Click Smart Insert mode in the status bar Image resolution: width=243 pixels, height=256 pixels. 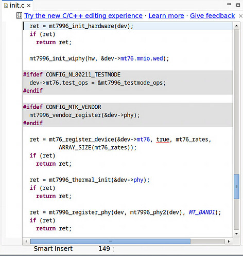(x=53, y=249)
